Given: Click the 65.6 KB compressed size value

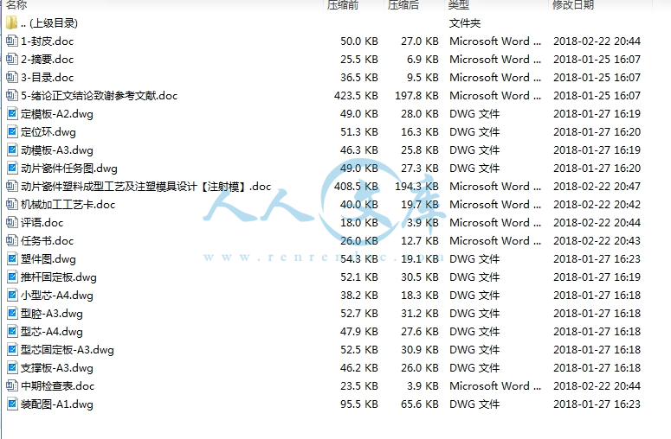Looking at the screenshot, I should pos(420,404).
